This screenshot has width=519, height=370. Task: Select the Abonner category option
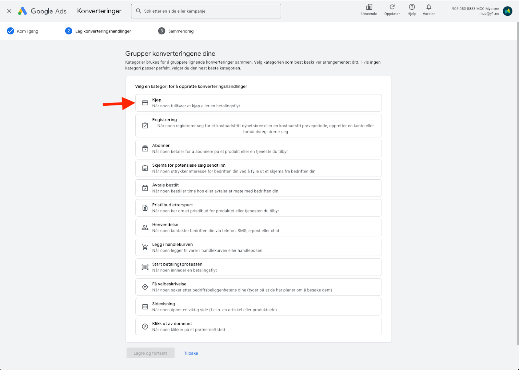coord(258,149)
